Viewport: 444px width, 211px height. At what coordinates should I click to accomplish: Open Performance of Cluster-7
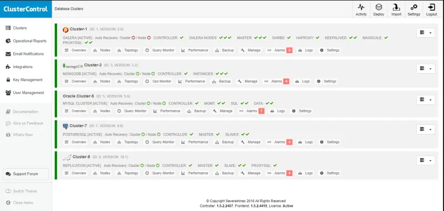195,142
